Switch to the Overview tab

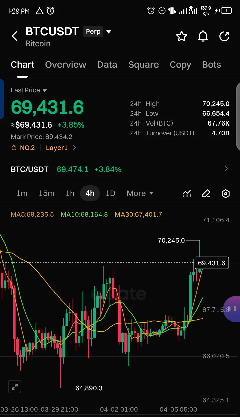66,65
